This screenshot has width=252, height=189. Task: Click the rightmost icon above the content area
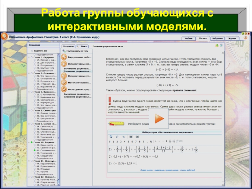(x=221, y=45)
